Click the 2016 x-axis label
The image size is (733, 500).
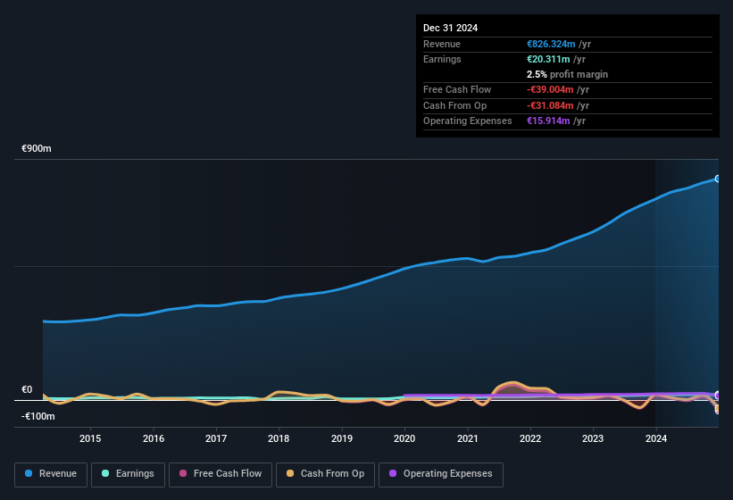tap(154, 438)
